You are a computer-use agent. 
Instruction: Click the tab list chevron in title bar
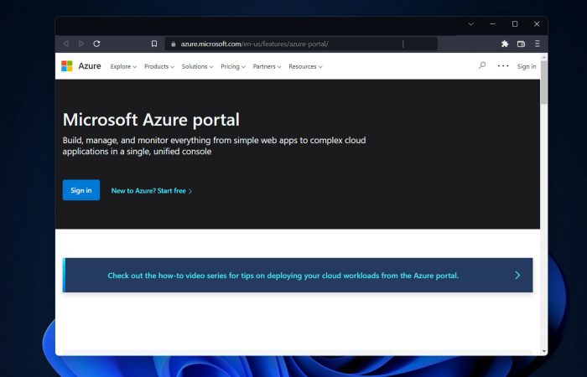tap(471, 24)
